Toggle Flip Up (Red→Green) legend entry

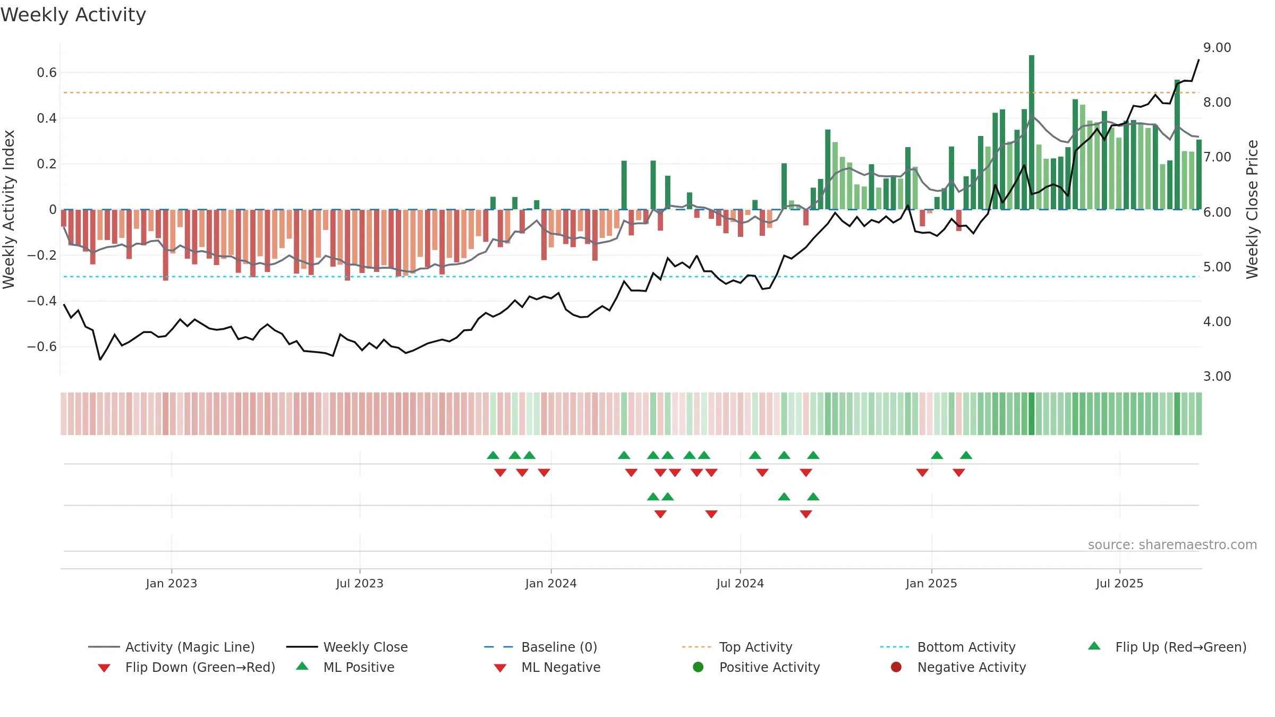pyautogui.click(x=1167, y=647)
